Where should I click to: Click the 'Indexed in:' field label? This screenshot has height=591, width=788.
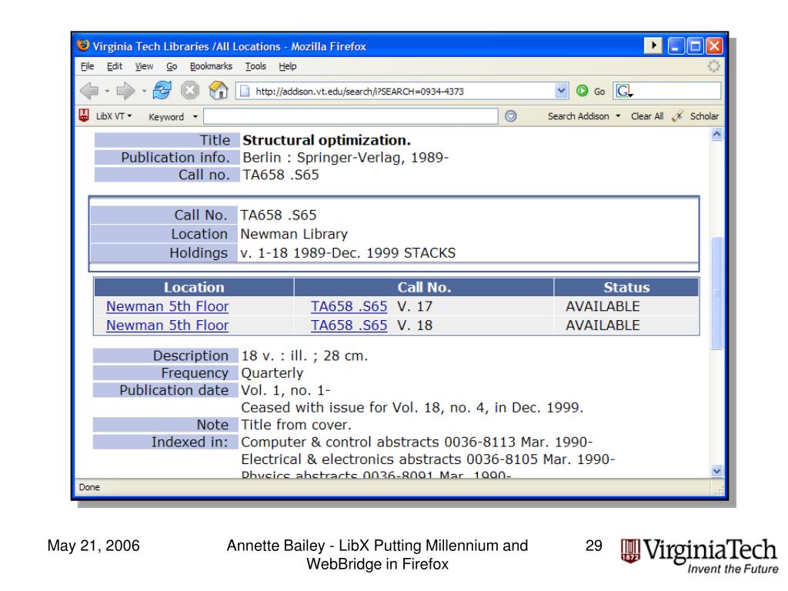pos(190,442)
